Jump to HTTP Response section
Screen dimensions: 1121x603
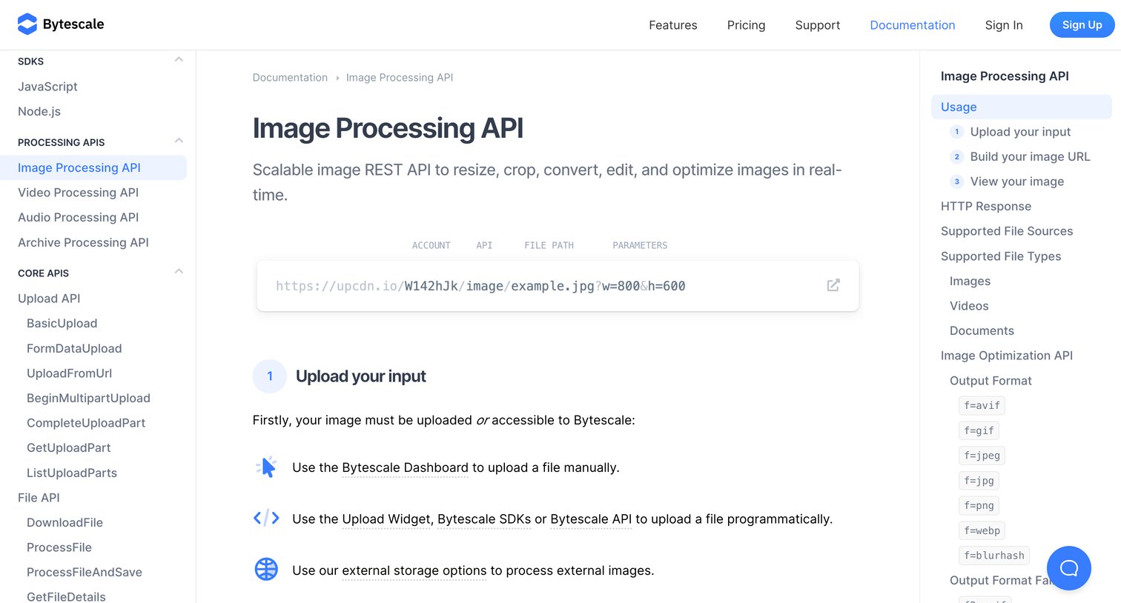[x=985, y=206]
